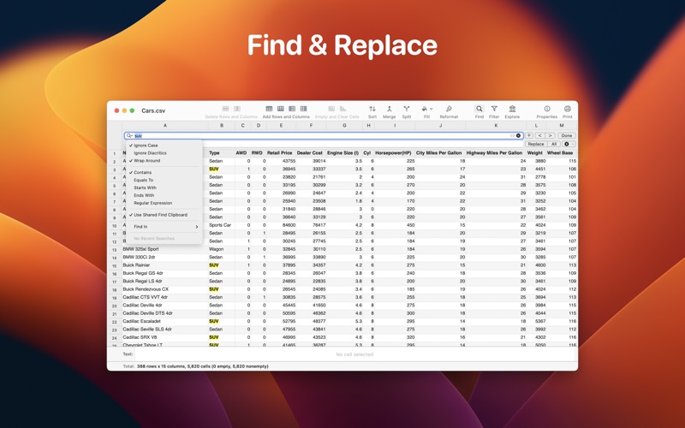Click the Print toolbar icon
The image size is (685, 428).
pyautogui.click(x=568, y=109)
